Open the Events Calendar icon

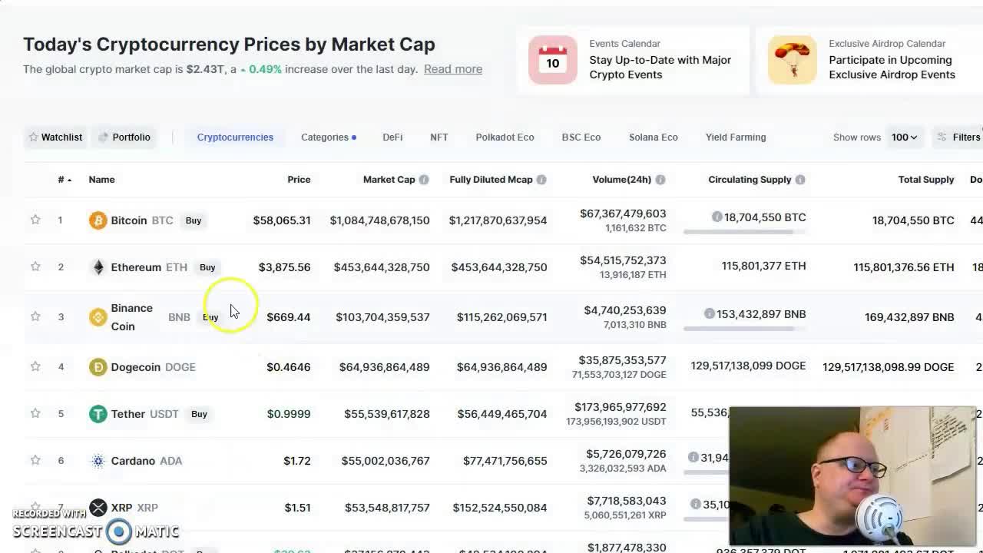[x=552, y=59]
